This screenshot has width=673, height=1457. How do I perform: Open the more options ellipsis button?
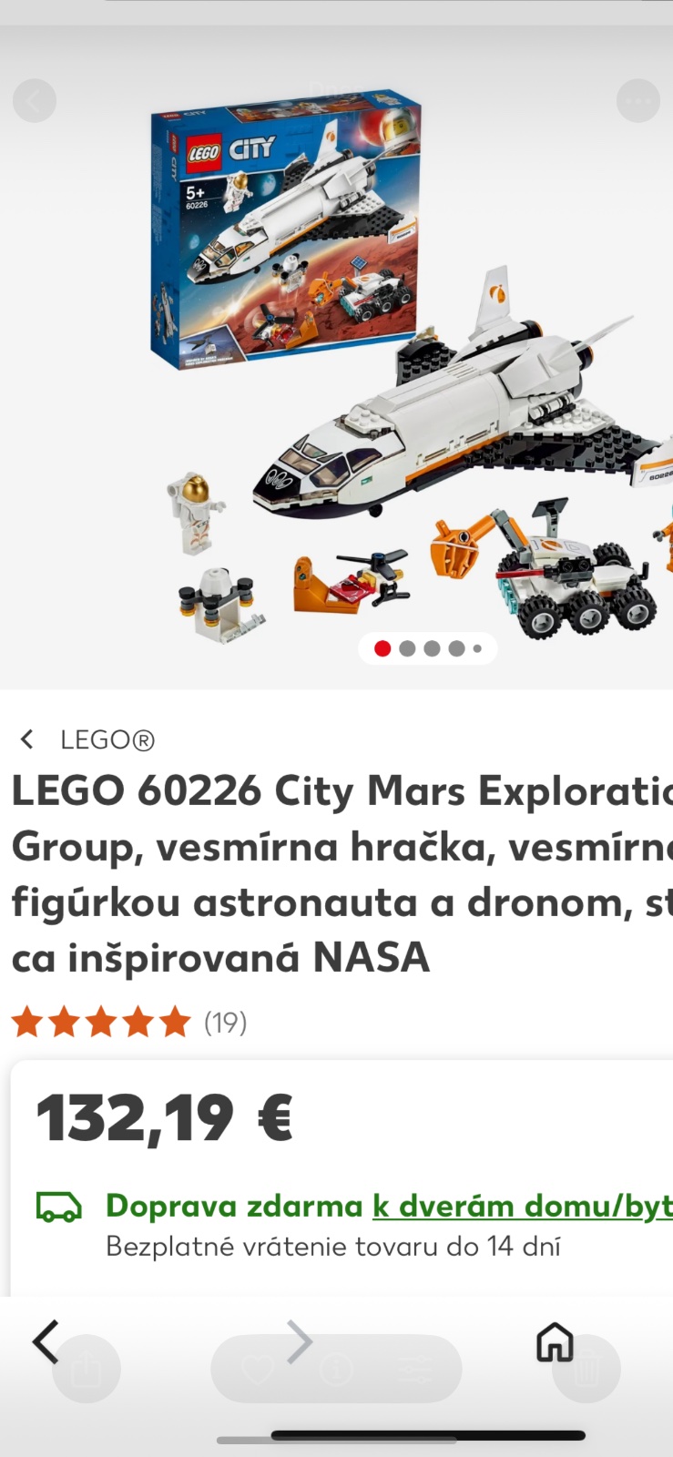point(637,100)
